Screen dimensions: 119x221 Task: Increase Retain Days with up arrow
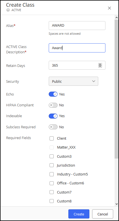click(x=100, y=64)
